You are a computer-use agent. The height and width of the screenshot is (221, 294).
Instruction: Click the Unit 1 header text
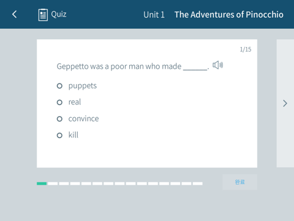click(154, 15)
